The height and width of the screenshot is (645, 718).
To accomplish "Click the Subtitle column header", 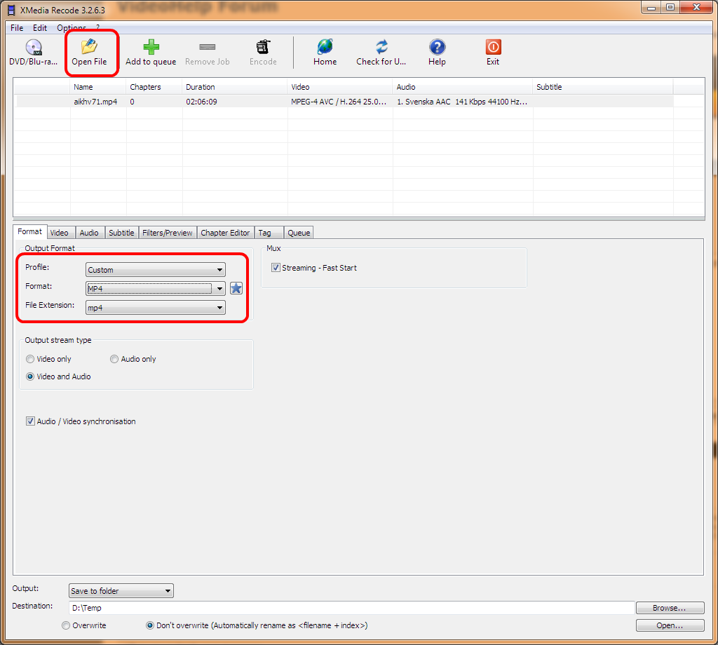I will coord(603,87).
